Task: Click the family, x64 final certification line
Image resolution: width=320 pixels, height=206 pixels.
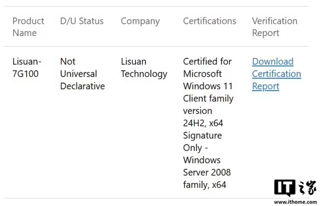Action: click(204, 185)
